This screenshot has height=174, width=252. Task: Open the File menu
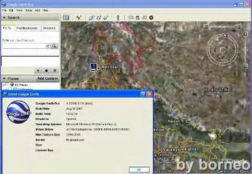coord(4,10)
